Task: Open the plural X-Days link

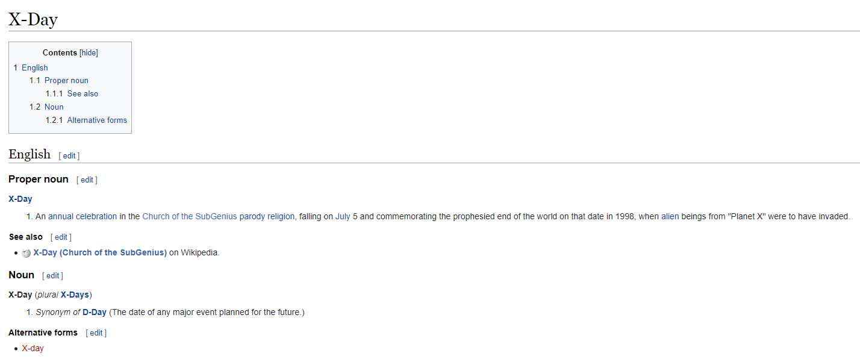Action: click(75, 295)
